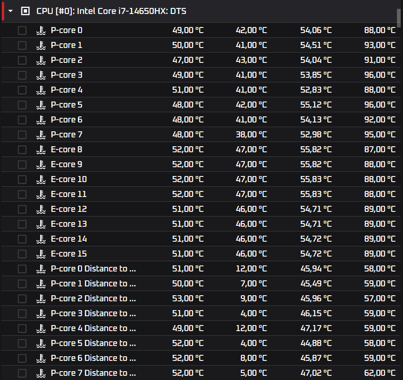Screen dimensions: 403x380
Task: Click thermometer icon of P-core 4 Distance to row
Action: pyautogui.click(x=41, y=328)
